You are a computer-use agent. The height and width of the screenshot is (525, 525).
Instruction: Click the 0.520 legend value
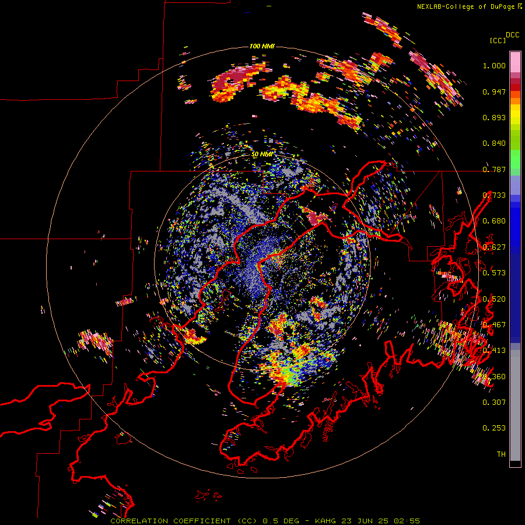pyautogui.click(x=494, y=299)
